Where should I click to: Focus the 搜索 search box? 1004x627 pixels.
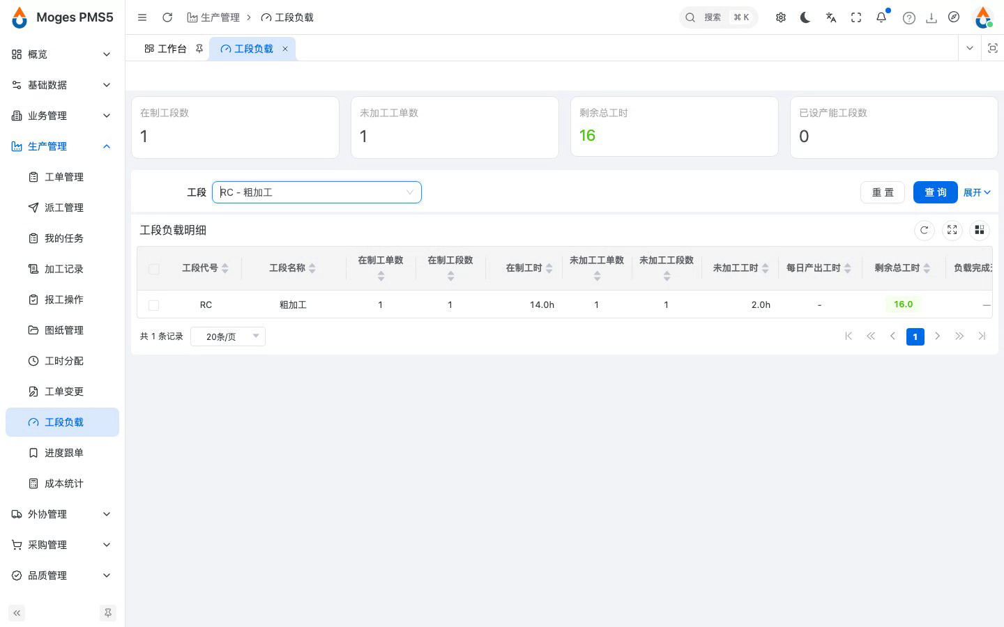pyautogui.click(x=719, y=17)
